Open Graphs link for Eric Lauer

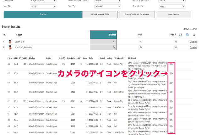pos(193,42)
